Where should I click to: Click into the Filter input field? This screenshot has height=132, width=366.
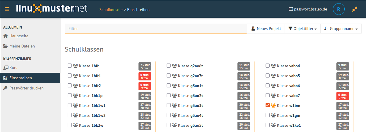click(156, 29)
